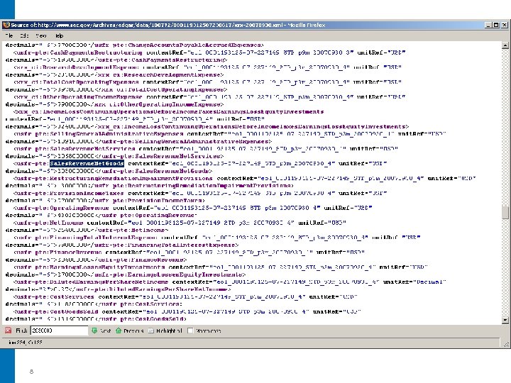Click the xrx_ci:TotalCostOperatingExpenses opening tag
The height and width of the screenshot is (383, 511).
pyautogui.click(x=76, y=82)
